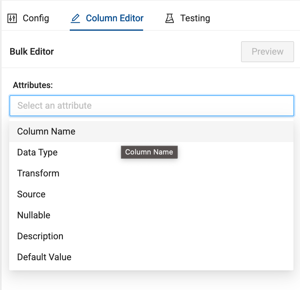
Task: Pick the Data Type attribute option
Action: [37, 153]
